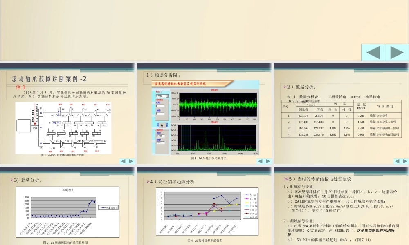The height and width of the screenshot is (245, 409).
Task: Click the rolling mill transmission mechanism diagram
Action: pyautogui.click(x=63, y=128)
